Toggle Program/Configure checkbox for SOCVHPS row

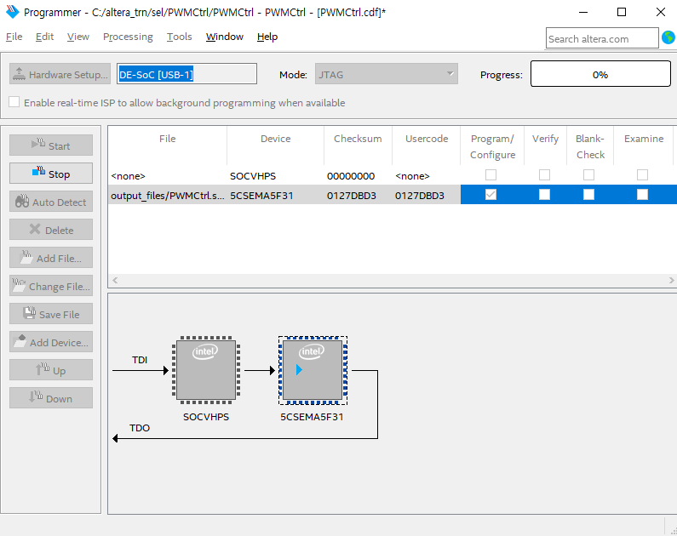[491, 174]
